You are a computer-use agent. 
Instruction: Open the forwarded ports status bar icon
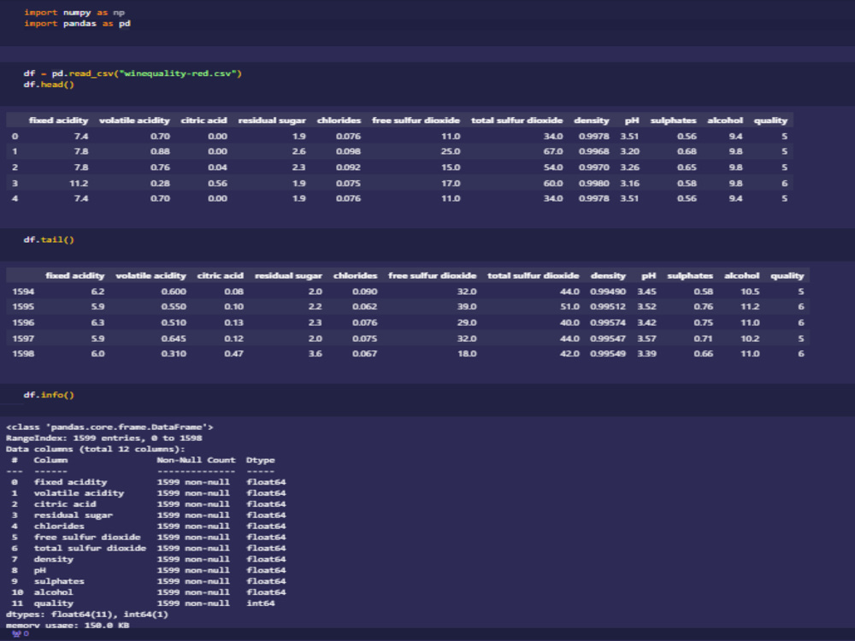point(20,634)
